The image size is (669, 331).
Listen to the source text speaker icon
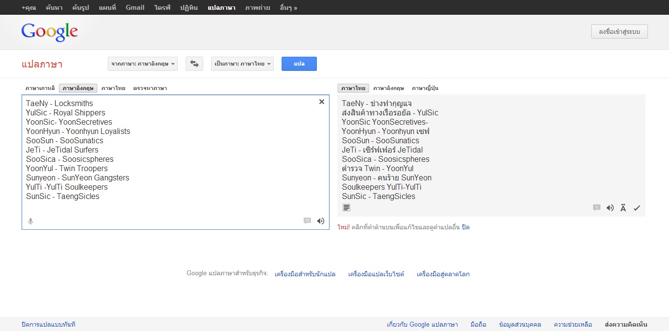pyautogui.click(x=321, y=221)
